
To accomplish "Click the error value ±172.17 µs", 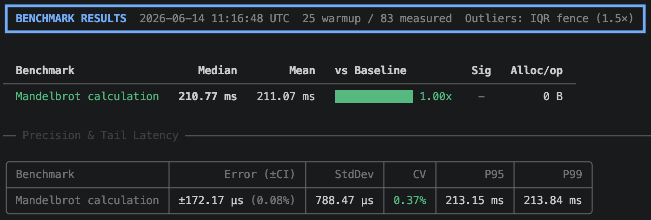I will click(x=211, y=201).
